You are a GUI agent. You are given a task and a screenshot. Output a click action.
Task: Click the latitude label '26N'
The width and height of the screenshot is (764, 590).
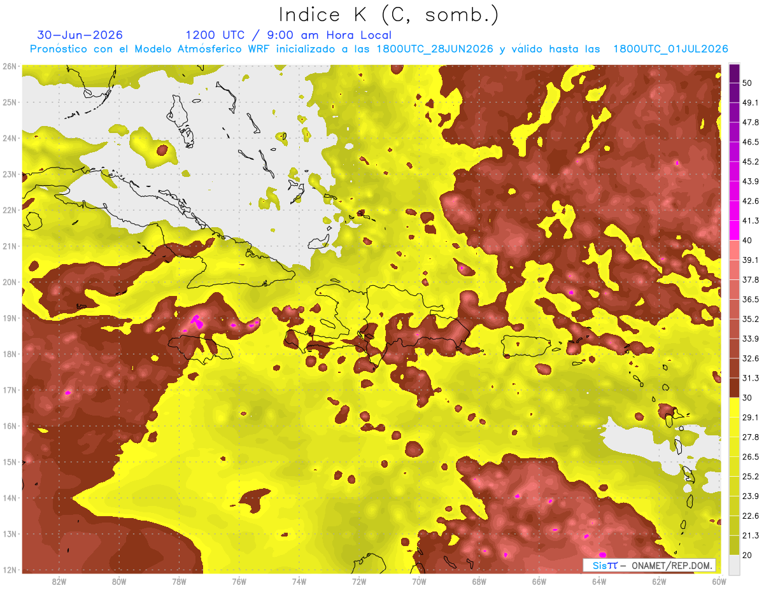click(10, 66)
